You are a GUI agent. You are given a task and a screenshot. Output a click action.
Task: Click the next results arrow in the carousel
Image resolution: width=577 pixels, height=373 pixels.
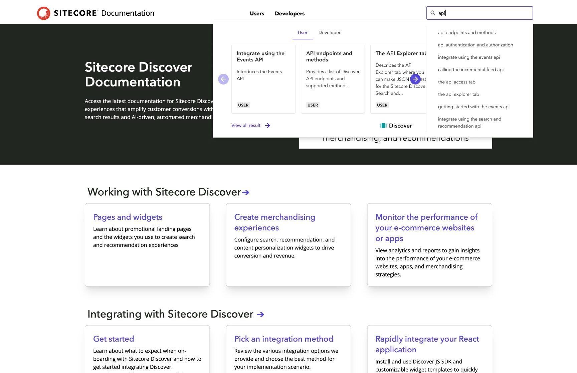click(x=415, y=79)
